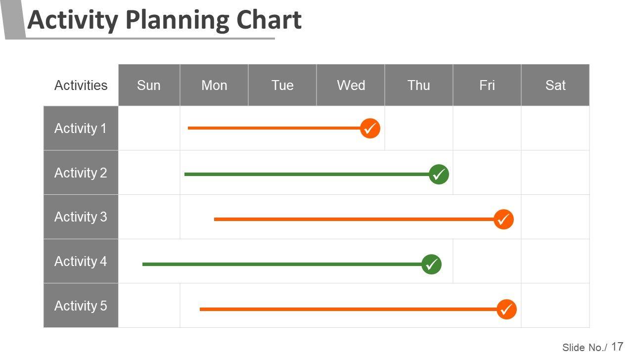Click the Activity 5 orange timeline bar
This screenshot has width=633, height=356.
348,309
